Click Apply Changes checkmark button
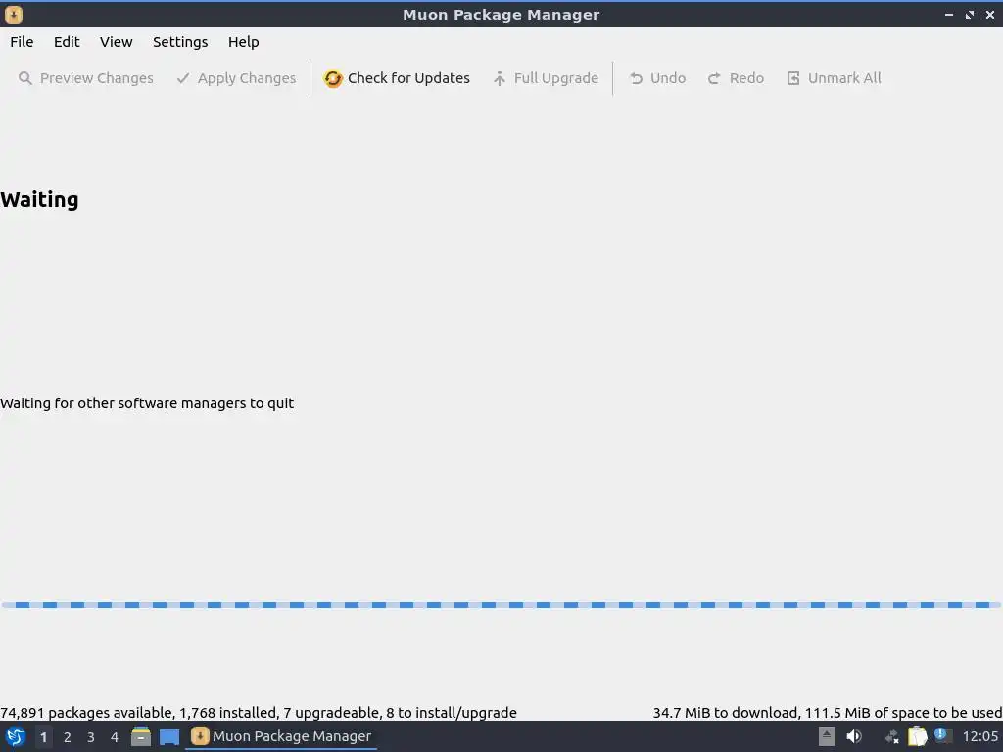The height and width of the screenshot is (752, 1003). tap(236, 78)
